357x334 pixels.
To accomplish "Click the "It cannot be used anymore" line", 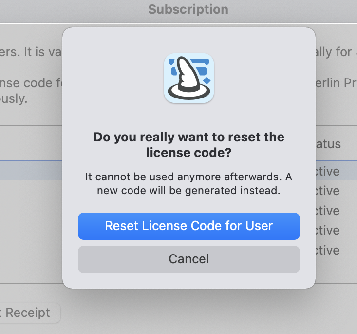I will click(x=189, y=177).
